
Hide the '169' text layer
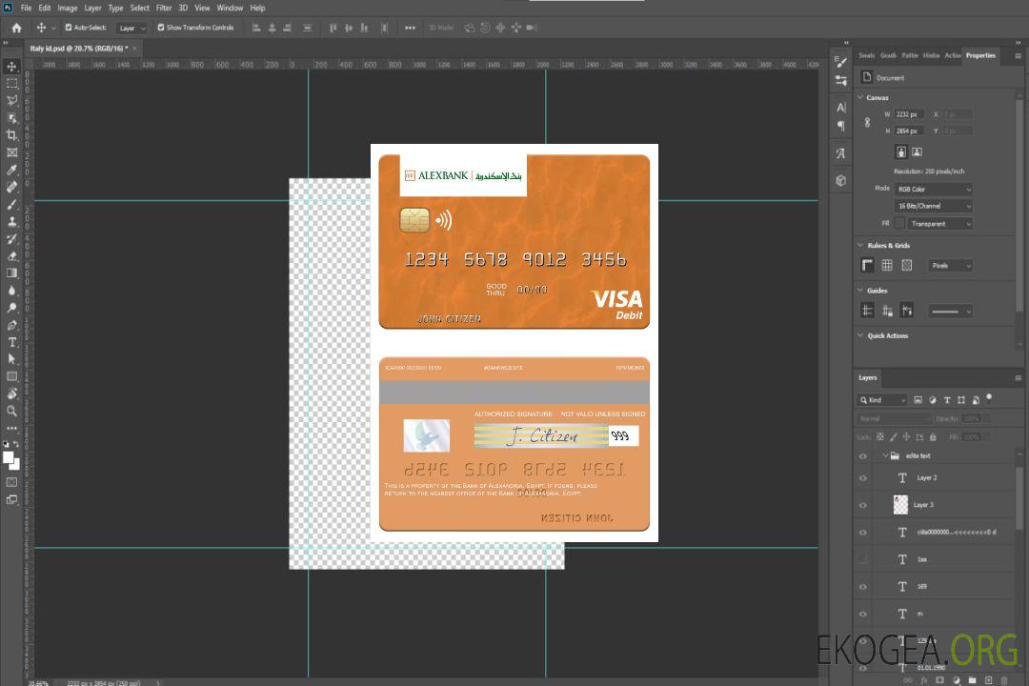(863, 587)
